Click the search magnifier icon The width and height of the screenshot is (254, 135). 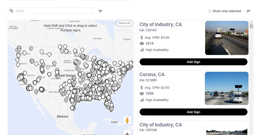[12, 11]
